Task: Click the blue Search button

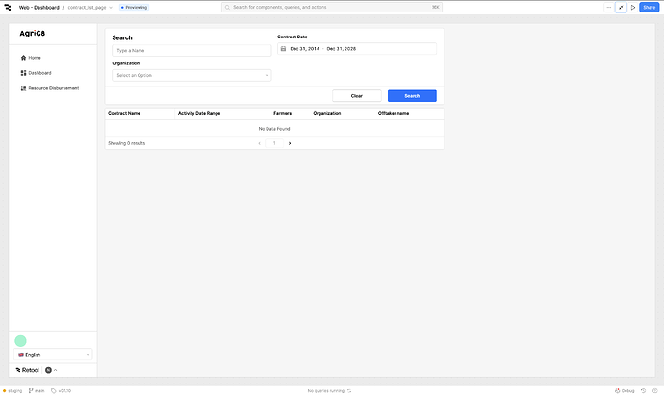Action: (x=412, y=96)
